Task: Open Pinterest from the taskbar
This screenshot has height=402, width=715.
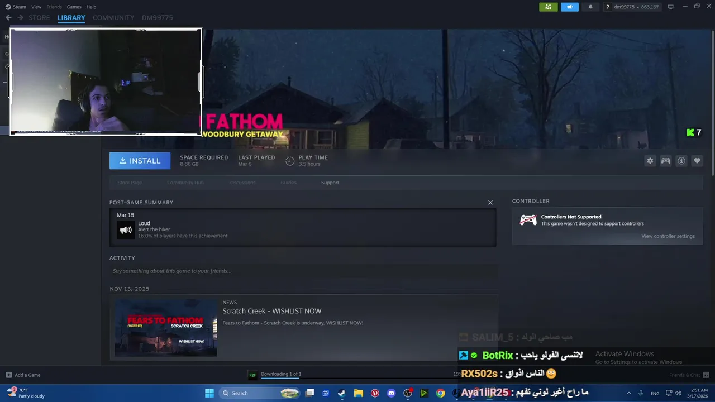Action: click(x=375, y=393)
